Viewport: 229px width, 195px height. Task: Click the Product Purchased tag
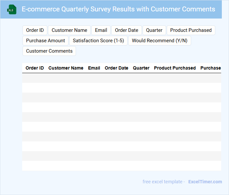click(191, 30)
